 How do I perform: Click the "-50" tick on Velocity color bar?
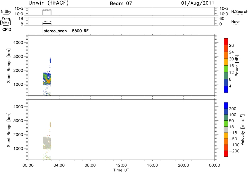click(233, 139)
